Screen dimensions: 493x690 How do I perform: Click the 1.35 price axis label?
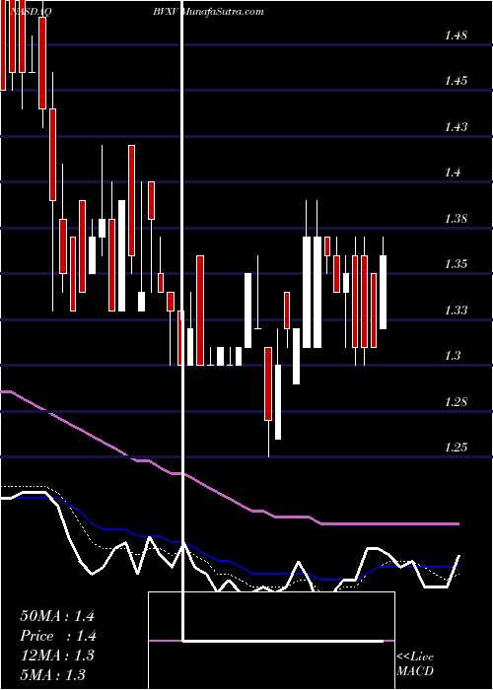coord(456,264)
